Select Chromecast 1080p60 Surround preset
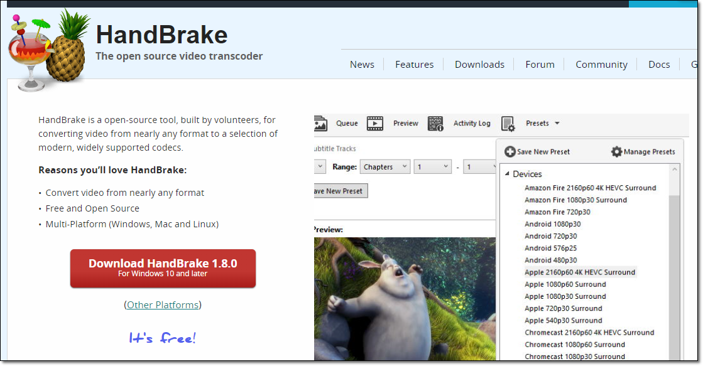This screenshot has height=366, width=703. tap(575, 345)
